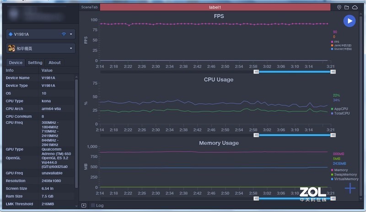Click the FPS chart range slider left handle
The height and width of the screenshot is (212, 366).
tap(256, 72)
